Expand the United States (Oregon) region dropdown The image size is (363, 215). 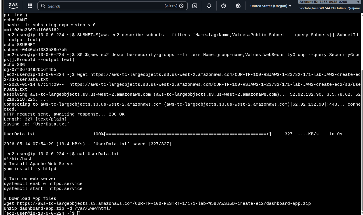click(x=271, y=6)
